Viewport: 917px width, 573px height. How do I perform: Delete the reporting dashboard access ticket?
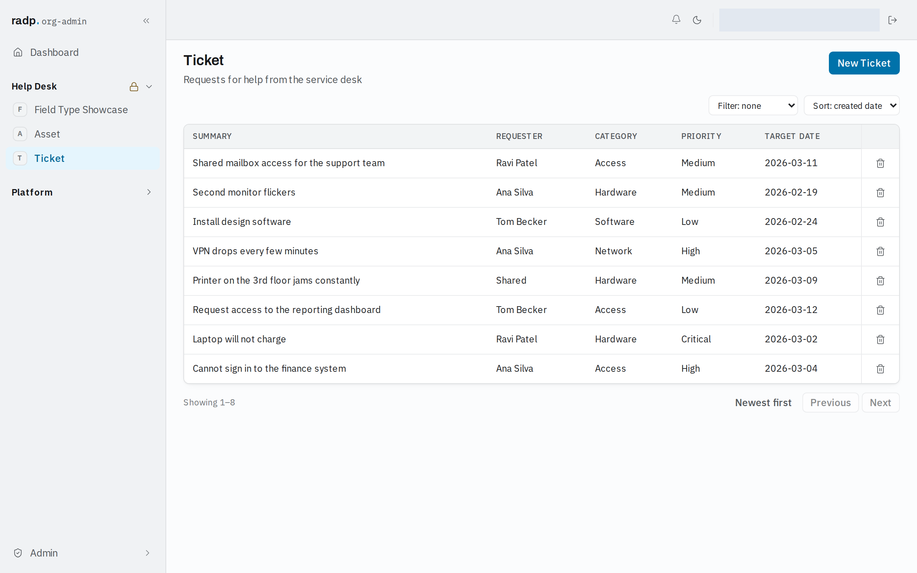[880, 310]
